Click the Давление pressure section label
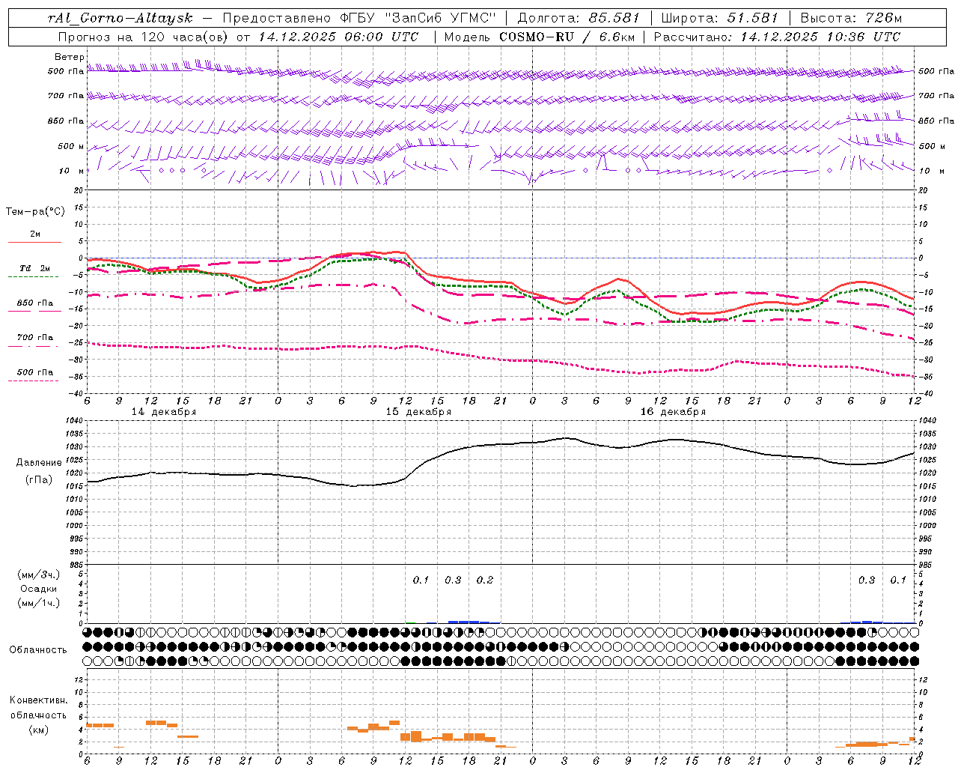The width and height of the screenshot is (958, 767). pyautogui.click(x=39, y=463)
